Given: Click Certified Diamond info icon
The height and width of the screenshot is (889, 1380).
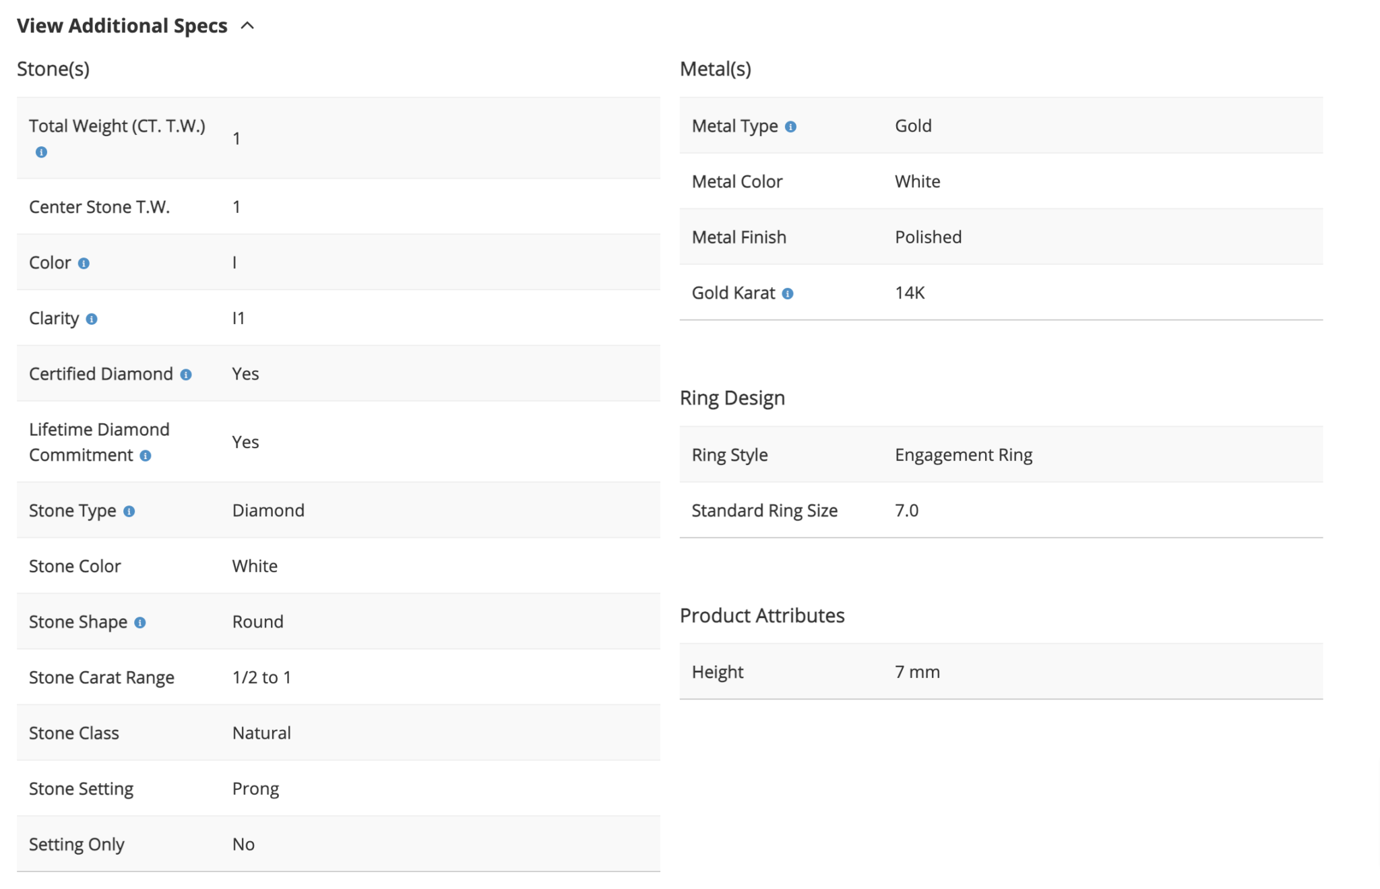Looking at the screenshot, I should (x=186, y=375).
